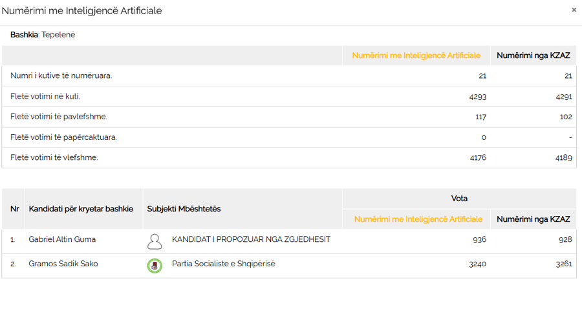Screen dimensions: 582x314
Task: Select the Fletë votimi të pavlefshme row
Action: tap(59, 117)
